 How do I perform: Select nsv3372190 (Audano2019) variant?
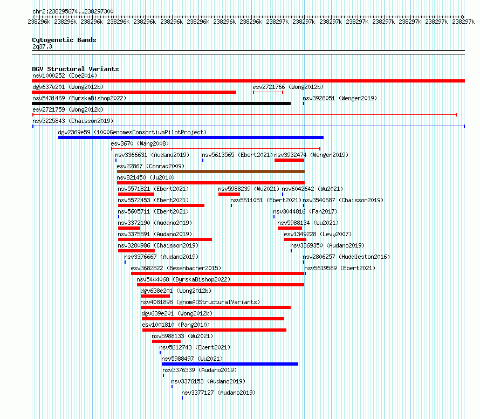click(x=155, y=223)
